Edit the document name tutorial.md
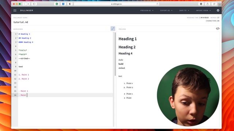Viewport: 234px width, 131px height. (20, 22)
